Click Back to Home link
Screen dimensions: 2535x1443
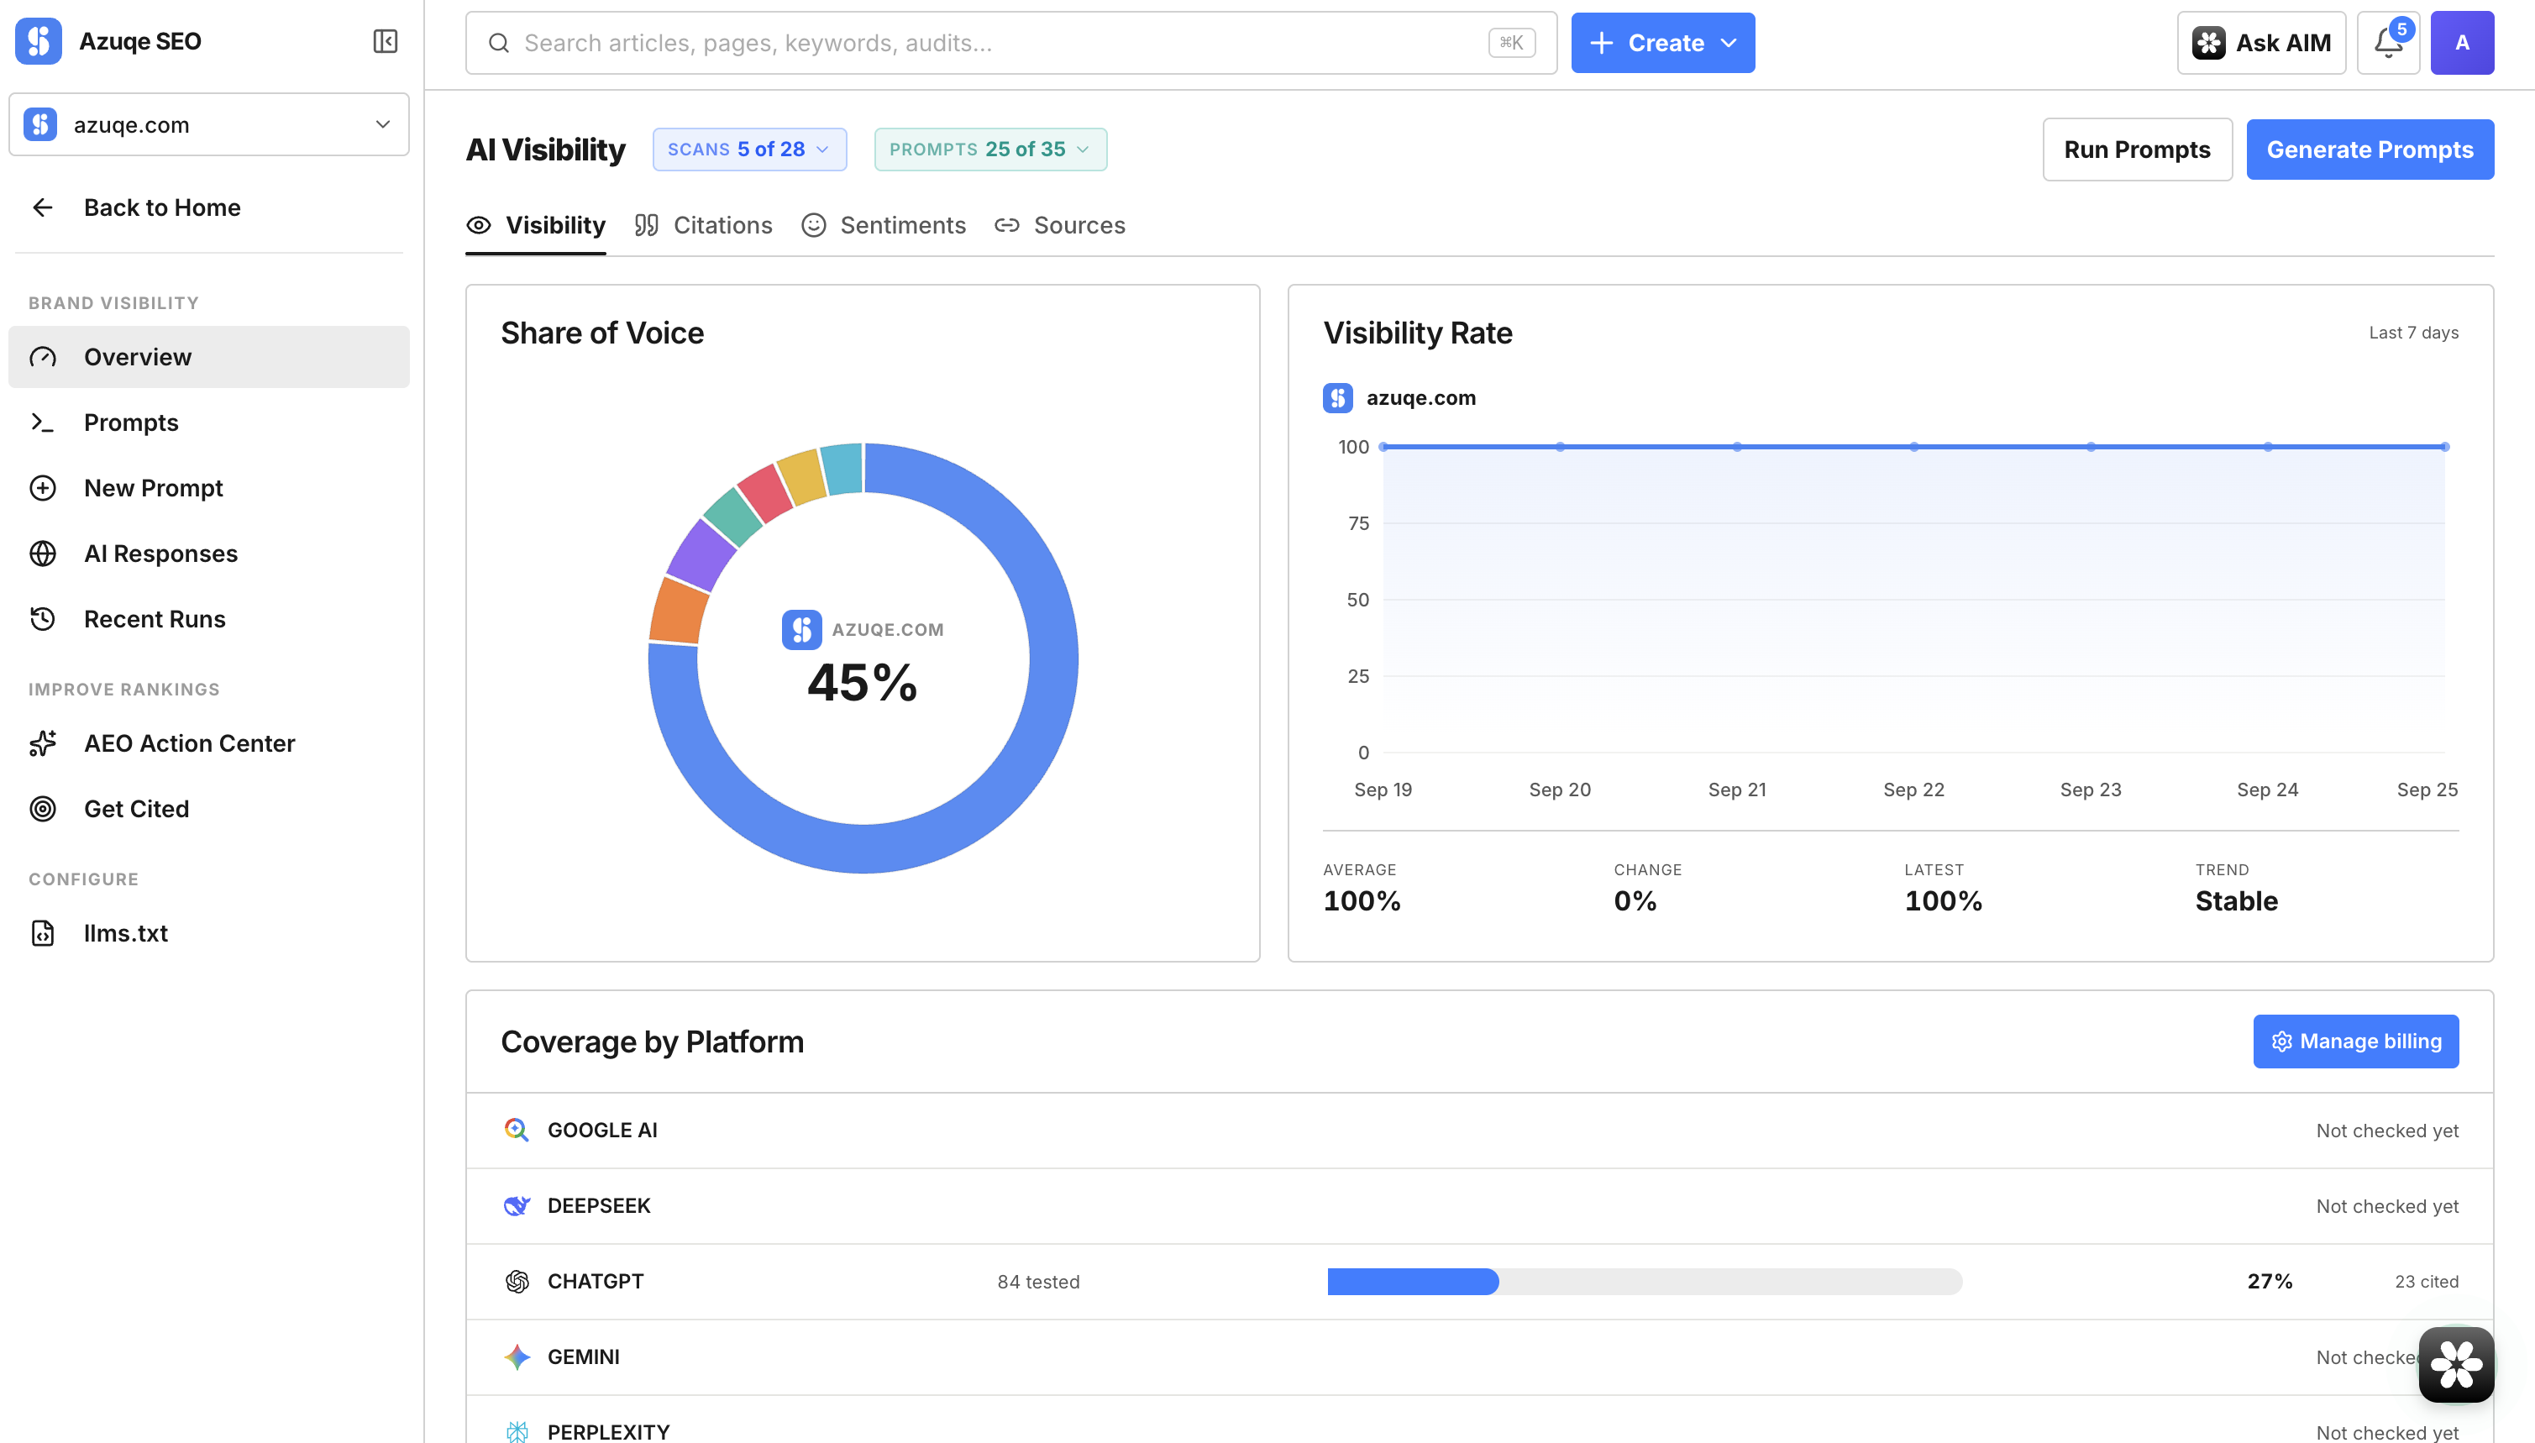coord(209,207)
